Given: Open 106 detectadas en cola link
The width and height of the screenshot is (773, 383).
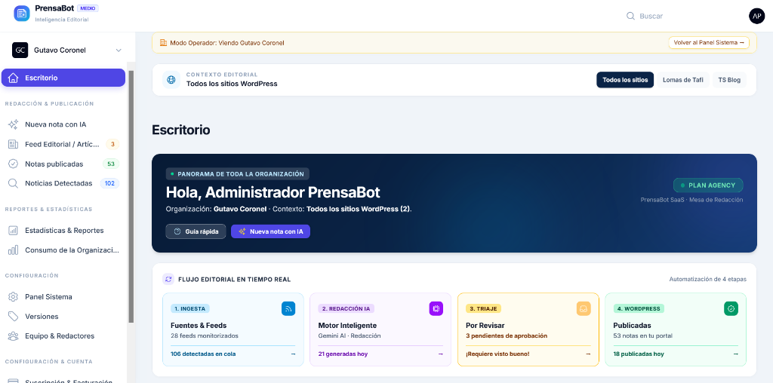Looking at the screenshot, I should coord(203,354).
